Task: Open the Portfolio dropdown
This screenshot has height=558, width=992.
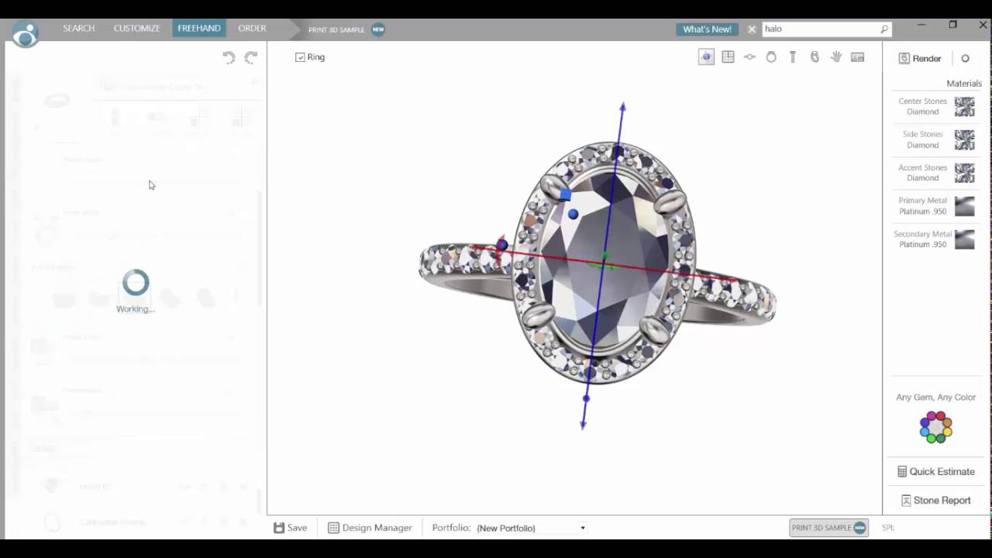Action: coord(531,528)
